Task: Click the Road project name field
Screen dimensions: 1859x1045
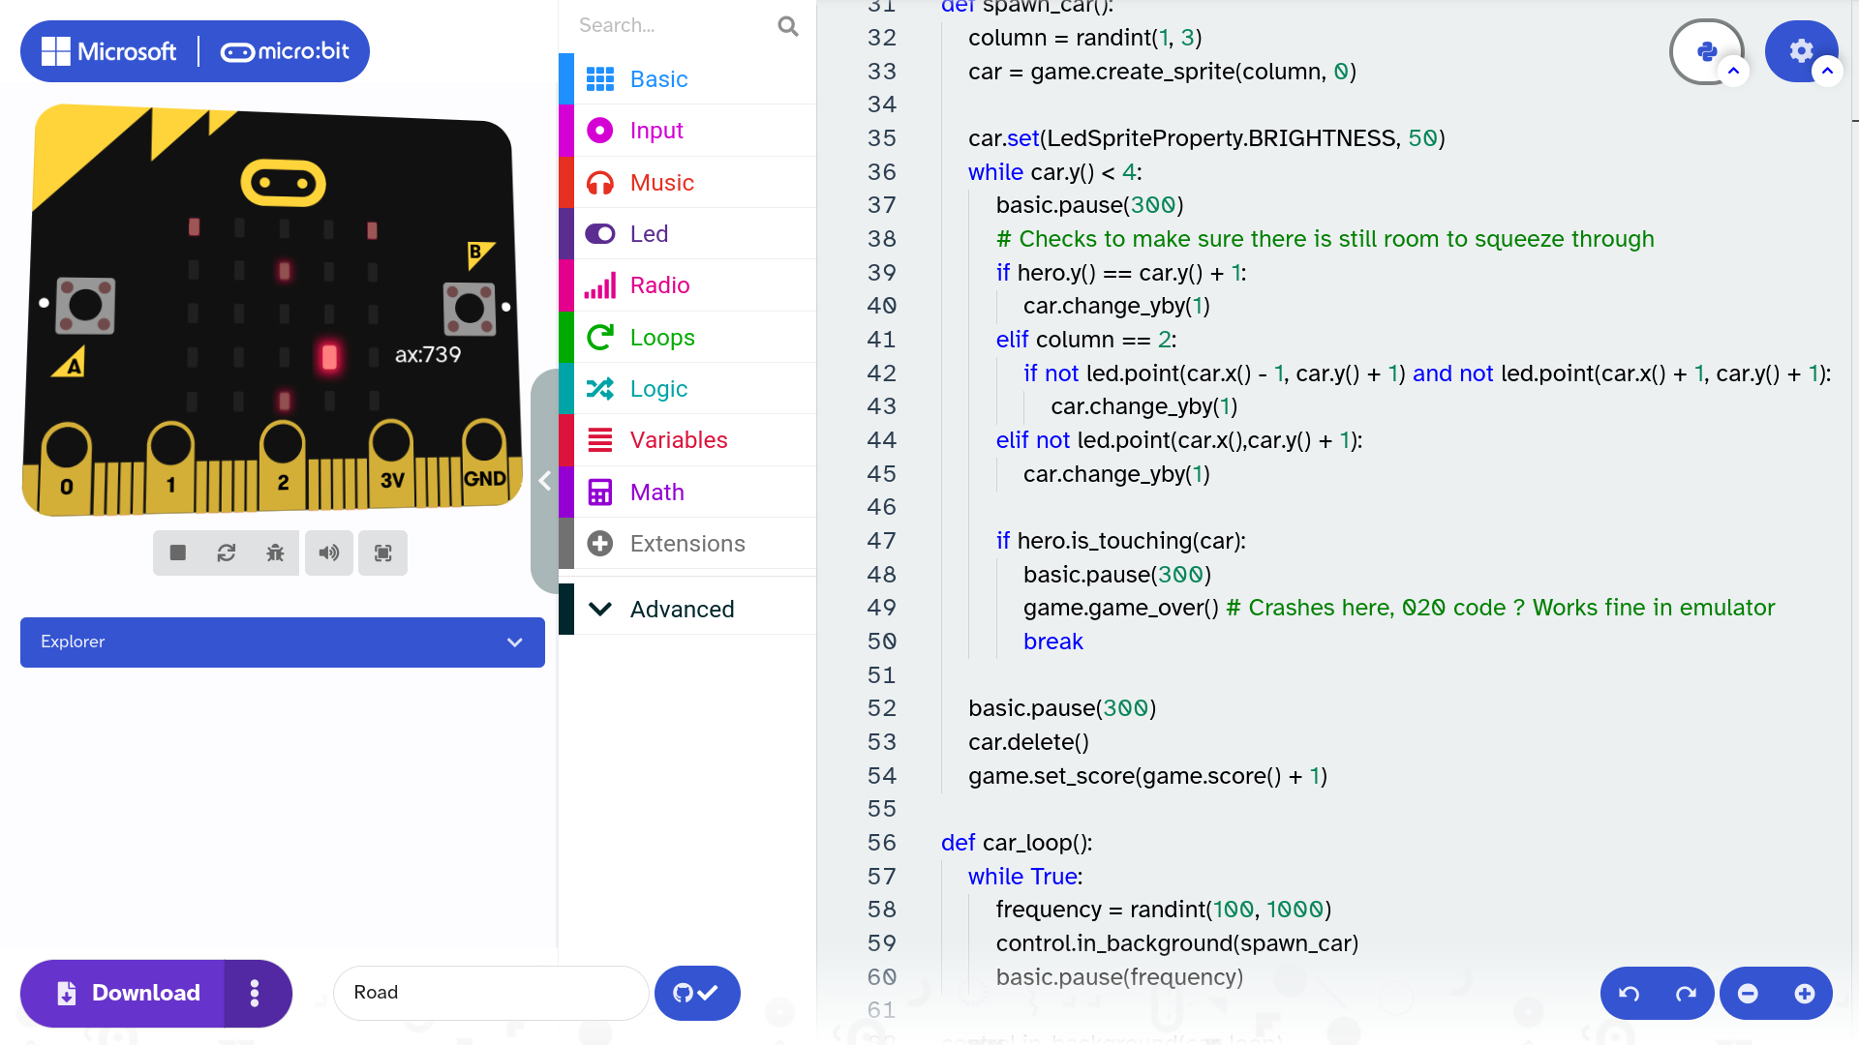Action: pyautogui.click(x=490, y=993)
